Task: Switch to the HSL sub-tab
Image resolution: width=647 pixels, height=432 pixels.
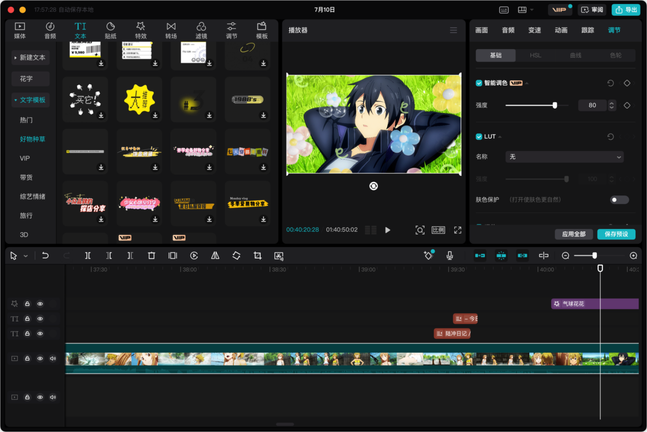Action: coord(536,56)
